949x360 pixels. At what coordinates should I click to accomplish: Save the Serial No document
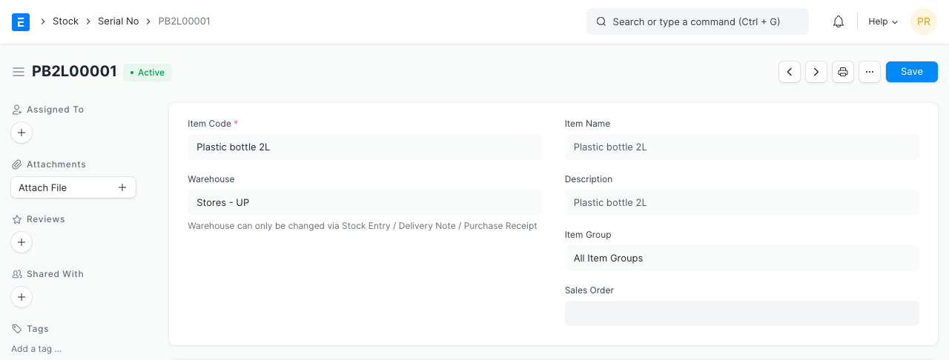[911, 72]
